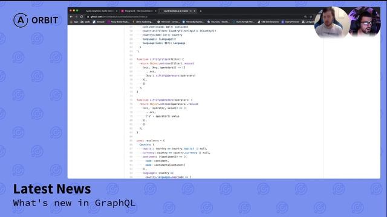Click the 'currency: country => country.currency' line
The image size is (387, 217).
176,153
